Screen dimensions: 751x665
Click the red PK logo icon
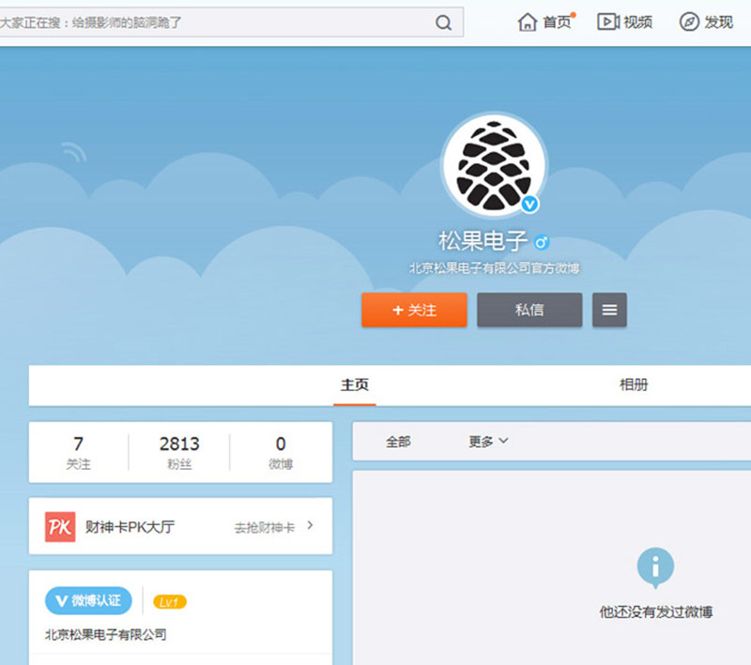[x=60, y=527]
